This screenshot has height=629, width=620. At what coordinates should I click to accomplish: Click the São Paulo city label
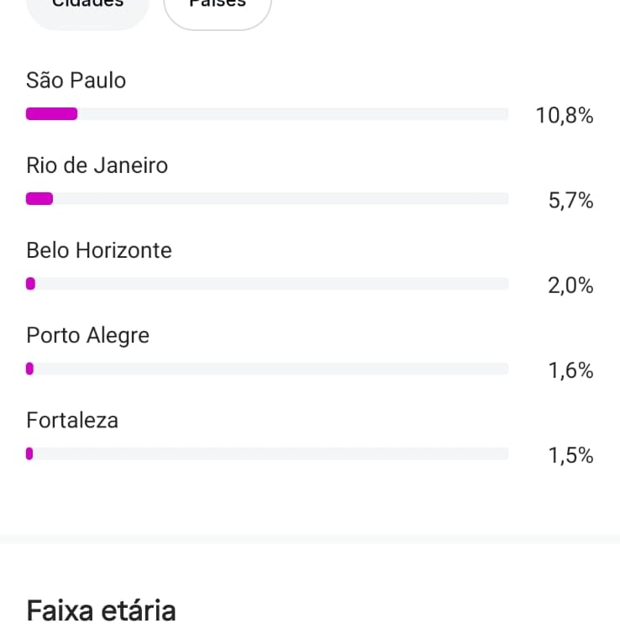tap(76, 81)
